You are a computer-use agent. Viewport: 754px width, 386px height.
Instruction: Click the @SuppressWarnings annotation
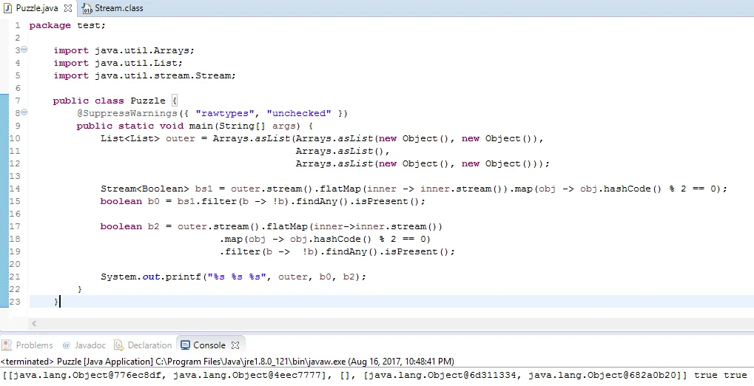[x=127, y=113]
